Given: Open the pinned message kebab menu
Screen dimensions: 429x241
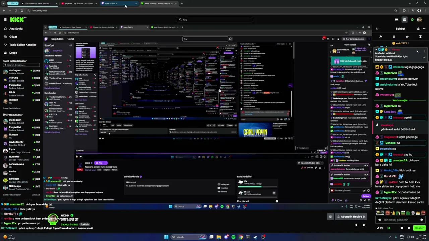Looking at the screenshot, I should pyautogui.click(x=424, y=52).
